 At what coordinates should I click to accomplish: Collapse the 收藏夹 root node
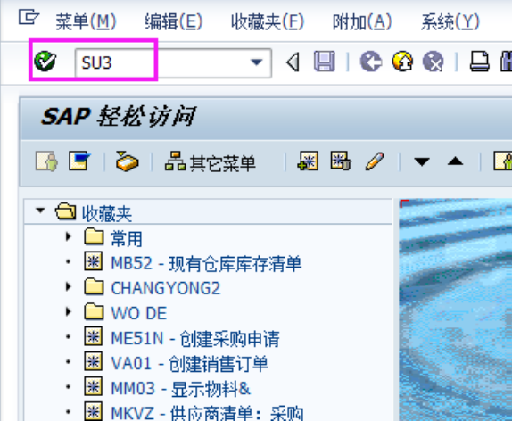pyautogui.click(x=40, y=210)
